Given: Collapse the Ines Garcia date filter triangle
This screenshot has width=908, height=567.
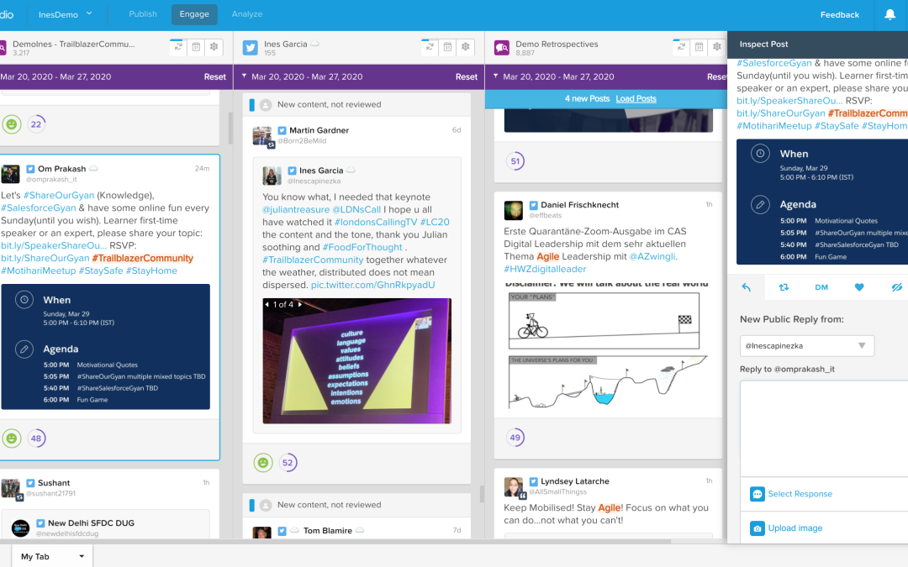Looking at the screenshot, I should point(245,76).
